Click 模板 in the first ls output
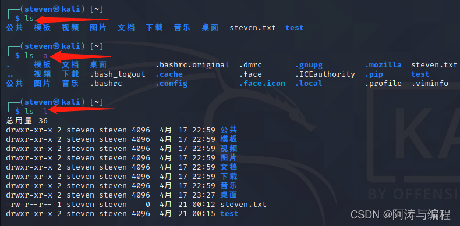The width and height of the screenshot is (460, 226). click(43, 27)
